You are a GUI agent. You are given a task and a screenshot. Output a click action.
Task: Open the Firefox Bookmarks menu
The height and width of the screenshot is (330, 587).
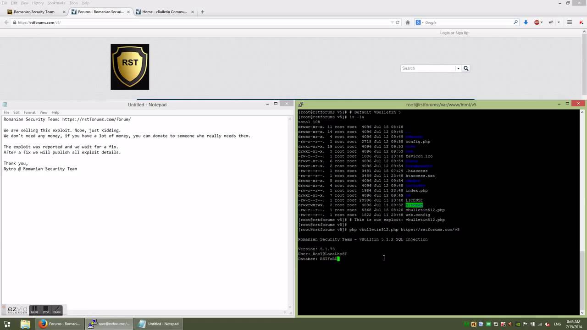pos(56,3)
